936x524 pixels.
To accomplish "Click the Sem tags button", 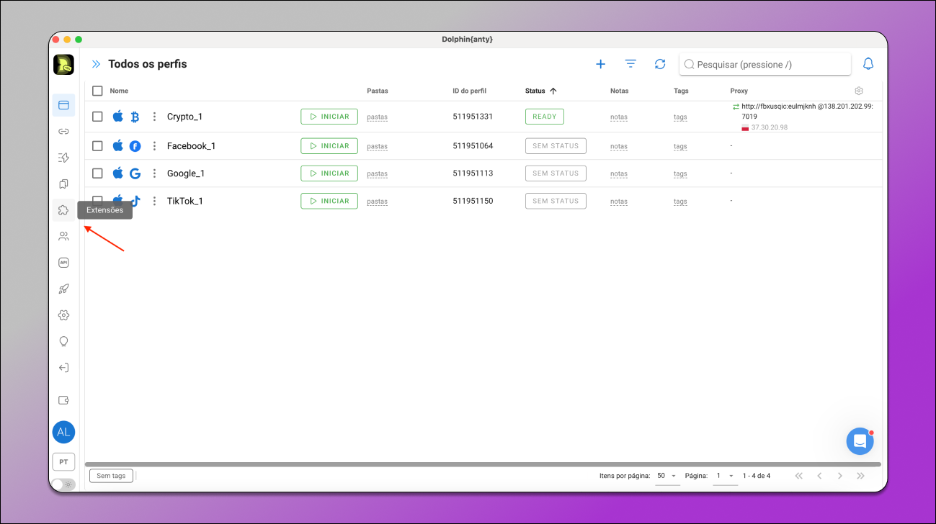I will (111, 476).
